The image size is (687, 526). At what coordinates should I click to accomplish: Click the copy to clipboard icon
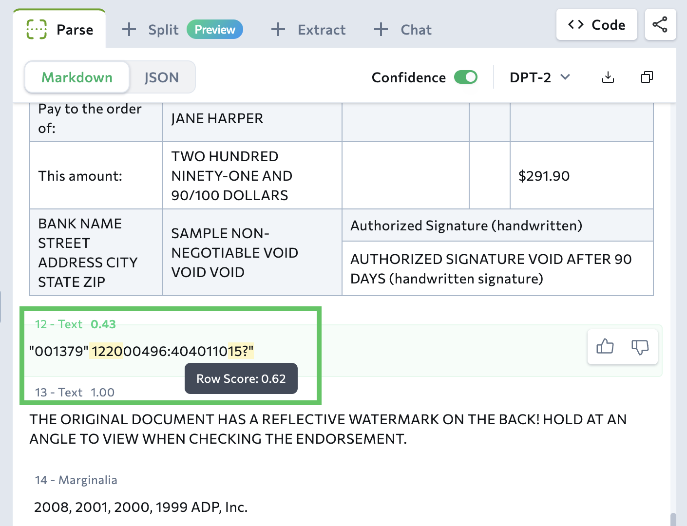coord(647,77)
